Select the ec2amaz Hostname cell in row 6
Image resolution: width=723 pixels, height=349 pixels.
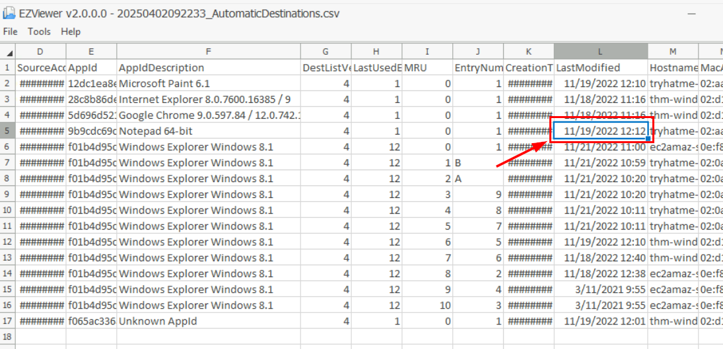click(673, 147)
